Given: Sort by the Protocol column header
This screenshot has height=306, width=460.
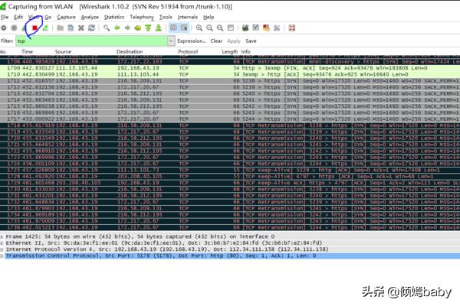Looking at the screenshot, I should pyautogui.click(x=188, y=51).
